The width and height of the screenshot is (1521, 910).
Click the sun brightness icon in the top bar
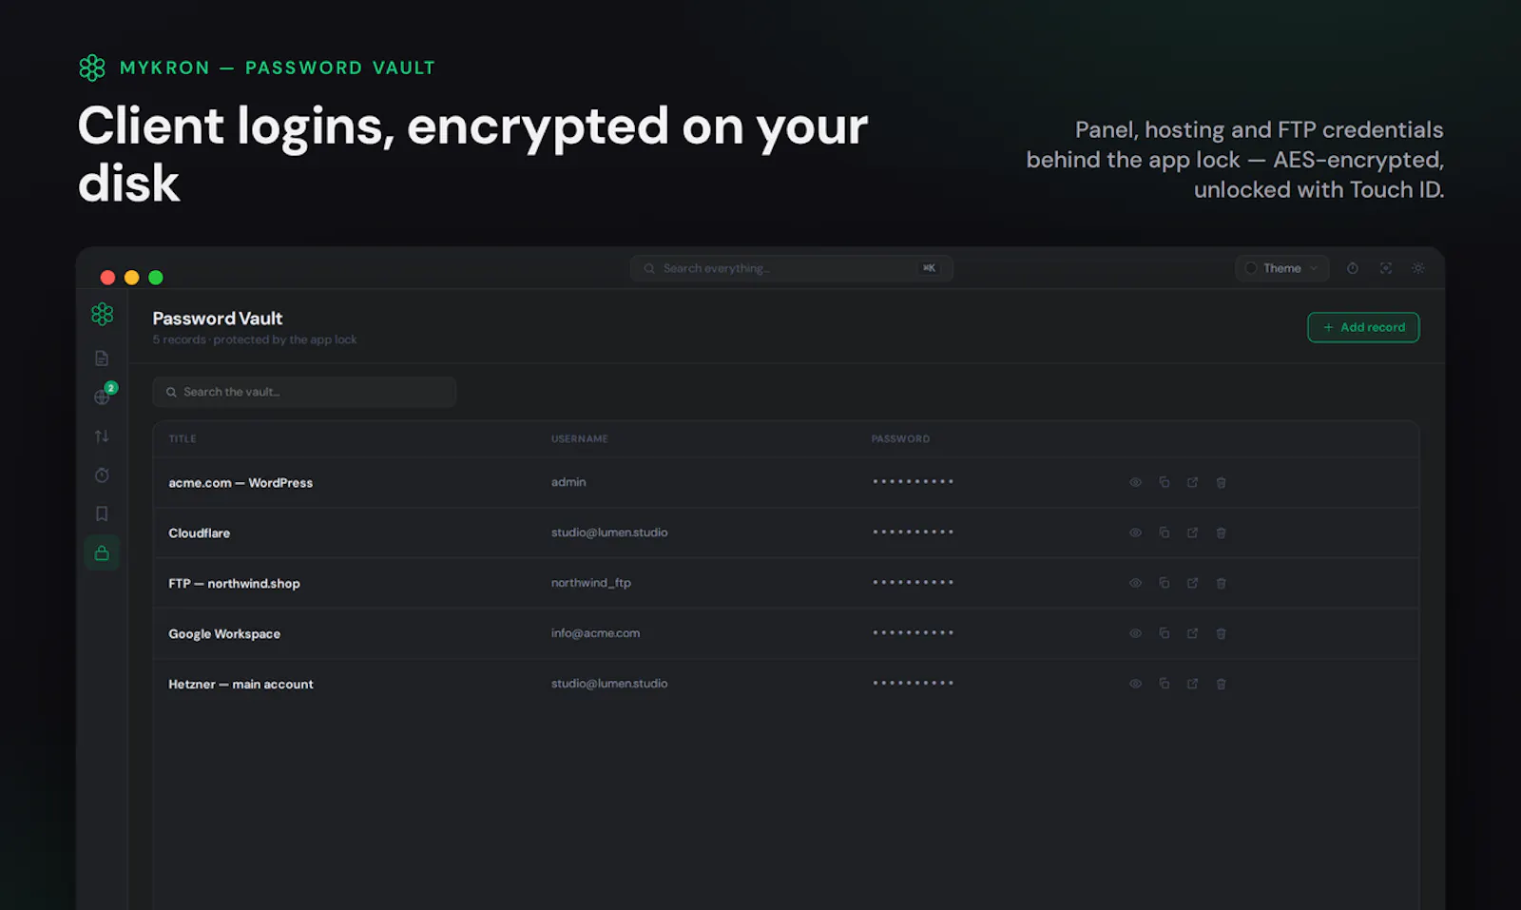1418,268
